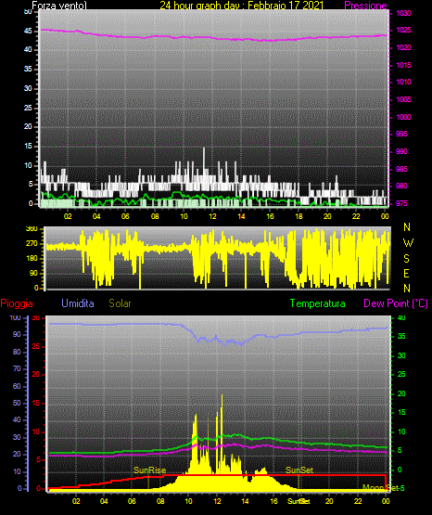Select hour 04 under the lower graph
This screenshot has width=432, height=515.
pos(104,501)
